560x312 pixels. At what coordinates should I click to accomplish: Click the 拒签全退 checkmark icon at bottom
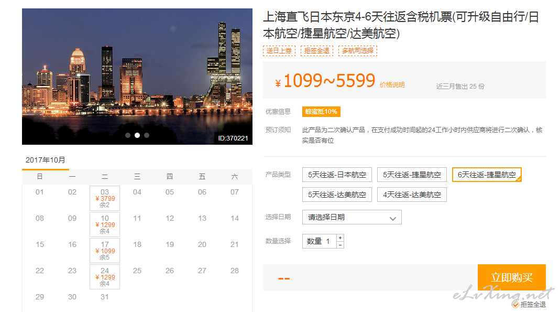click(515, 305)
